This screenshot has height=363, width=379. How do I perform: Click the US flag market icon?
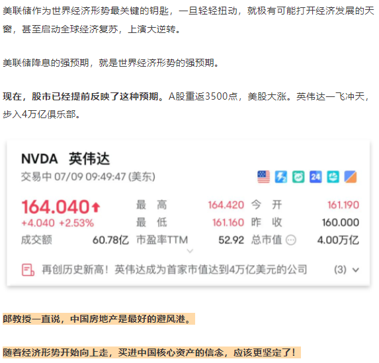click(x=263, y=177)
